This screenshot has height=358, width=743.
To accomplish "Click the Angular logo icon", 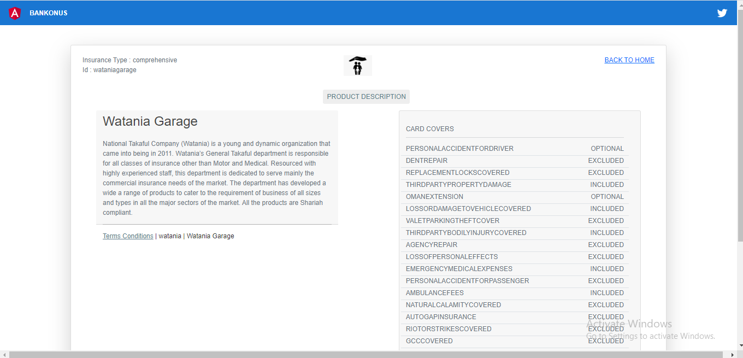I will tap(15, 13).
